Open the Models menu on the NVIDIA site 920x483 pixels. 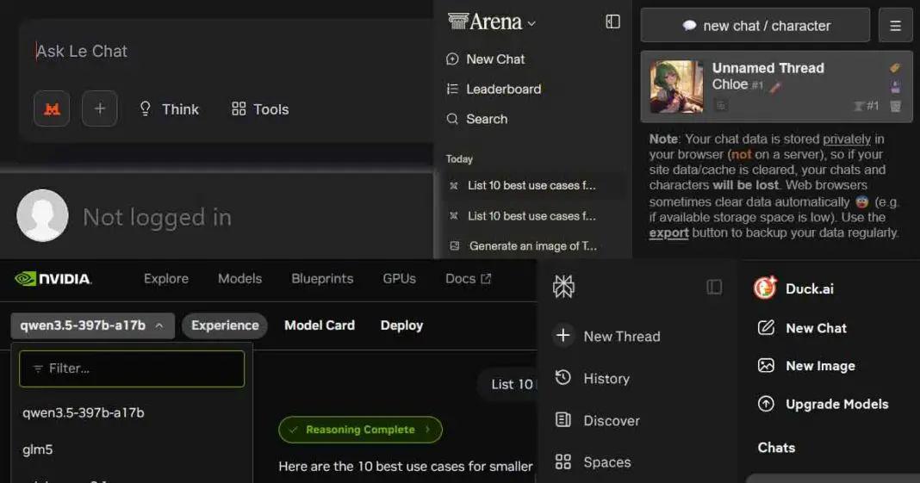pyautogui.click(x=240, y=279)
